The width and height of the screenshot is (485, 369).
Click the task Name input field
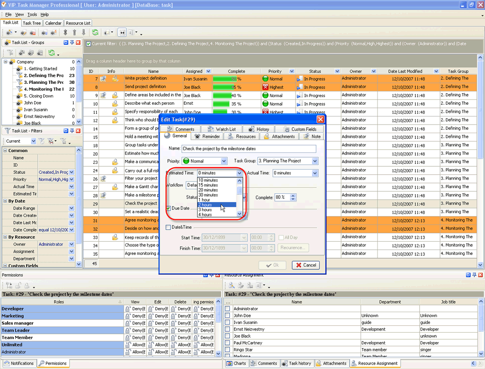point(249,149)
